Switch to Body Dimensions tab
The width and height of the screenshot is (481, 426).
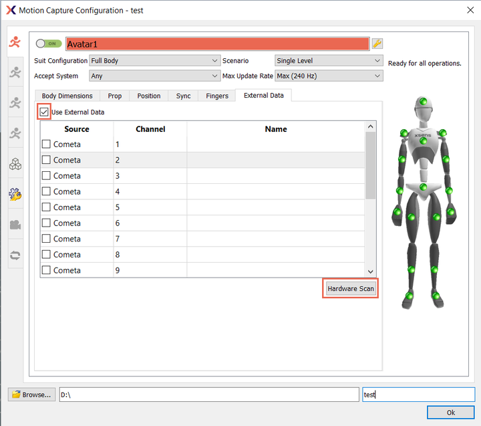tap(67, 96)
